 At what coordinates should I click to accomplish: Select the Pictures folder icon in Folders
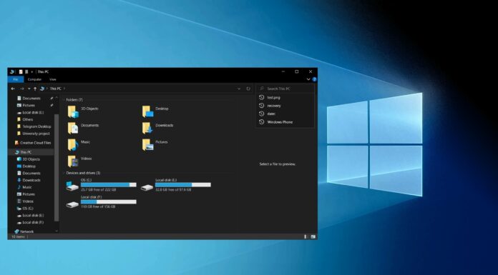point(147,145)
